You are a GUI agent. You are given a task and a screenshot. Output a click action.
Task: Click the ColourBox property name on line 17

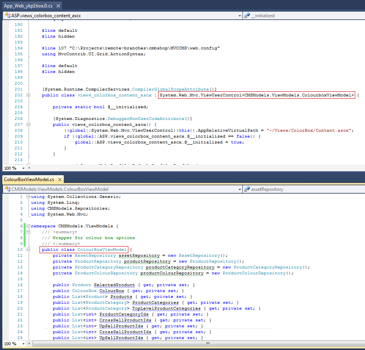pos(112,291)
